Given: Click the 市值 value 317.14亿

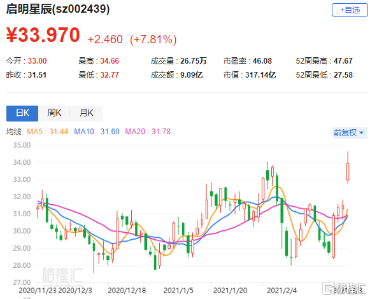Looking at the screenshot, I should pyautogui.click(x=260, y=75).
